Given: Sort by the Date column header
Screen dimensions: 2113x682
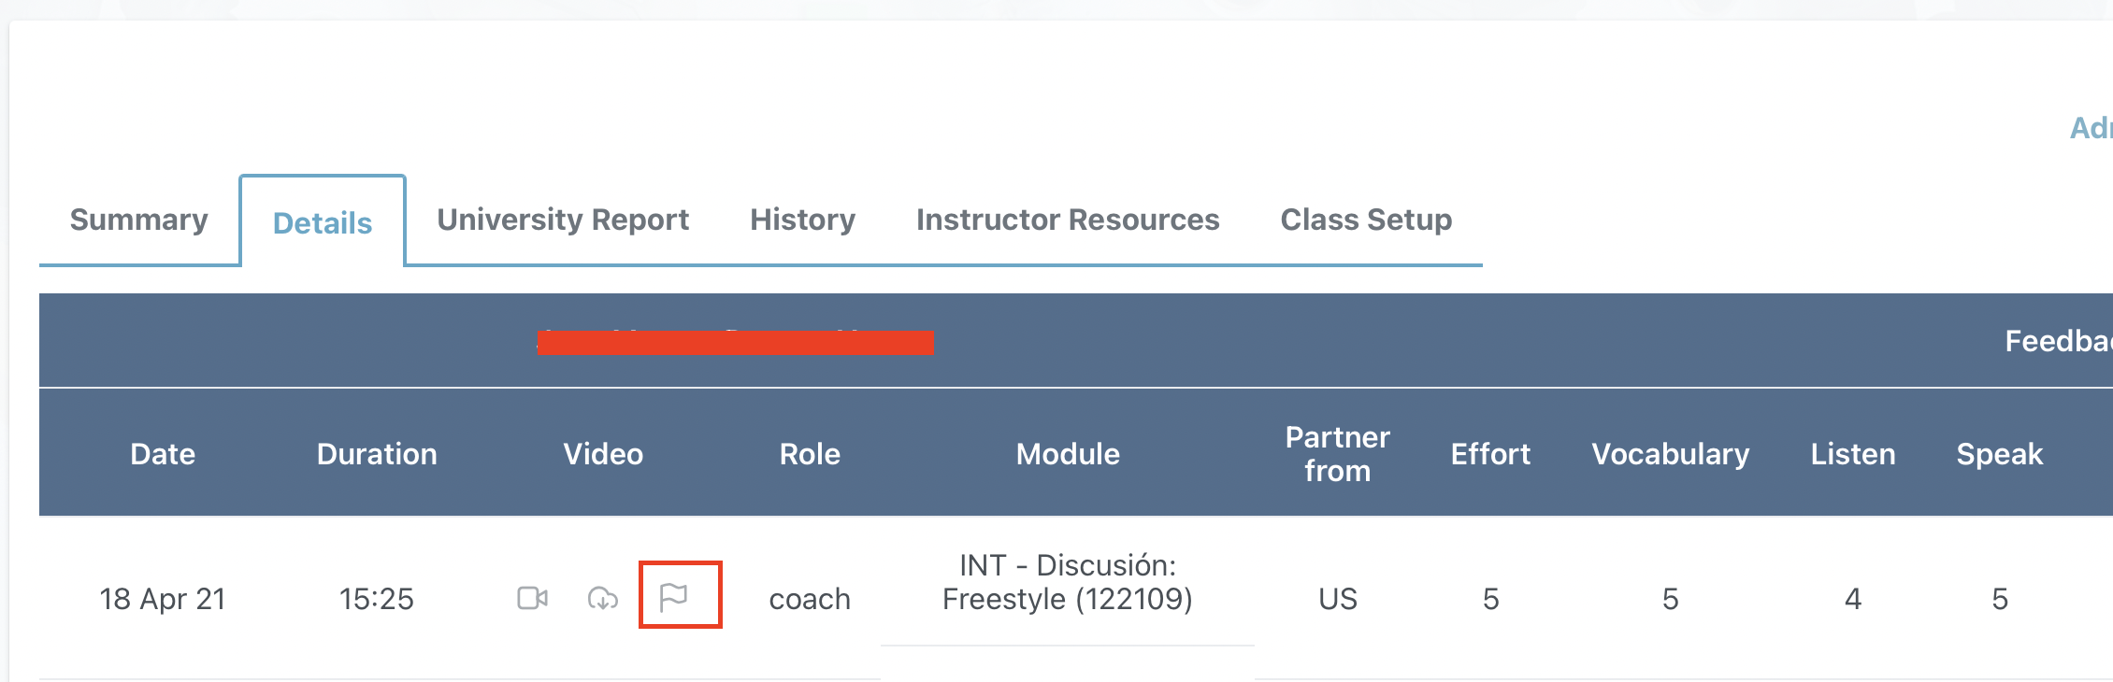Looking at the screenshot, I should pyautogui.click(x=163, y=454).
